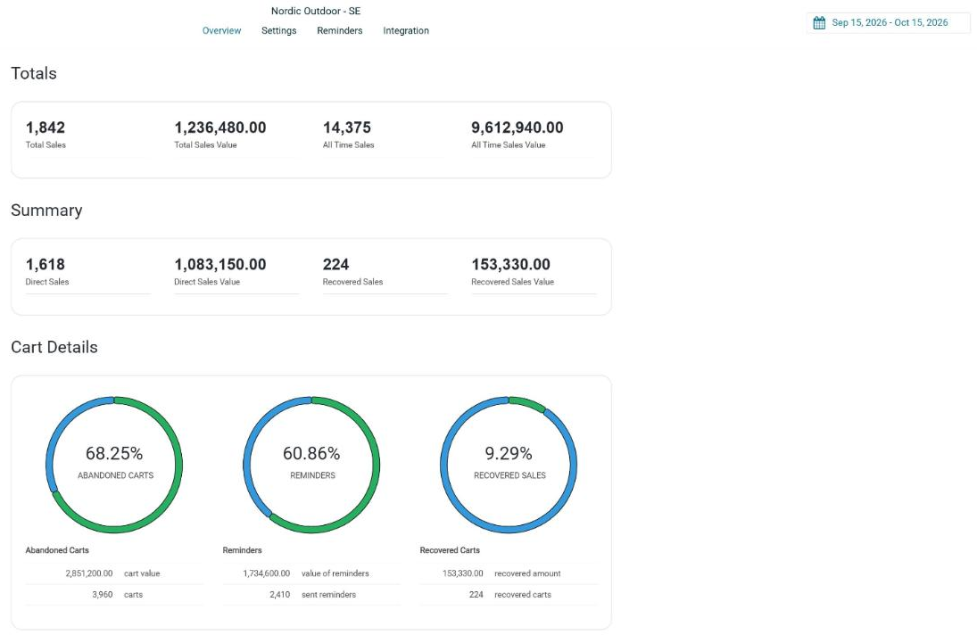The width and height of the screenshot is (977, 635).
Task: Click the Totals section heading
Action: tap(34, 73)
